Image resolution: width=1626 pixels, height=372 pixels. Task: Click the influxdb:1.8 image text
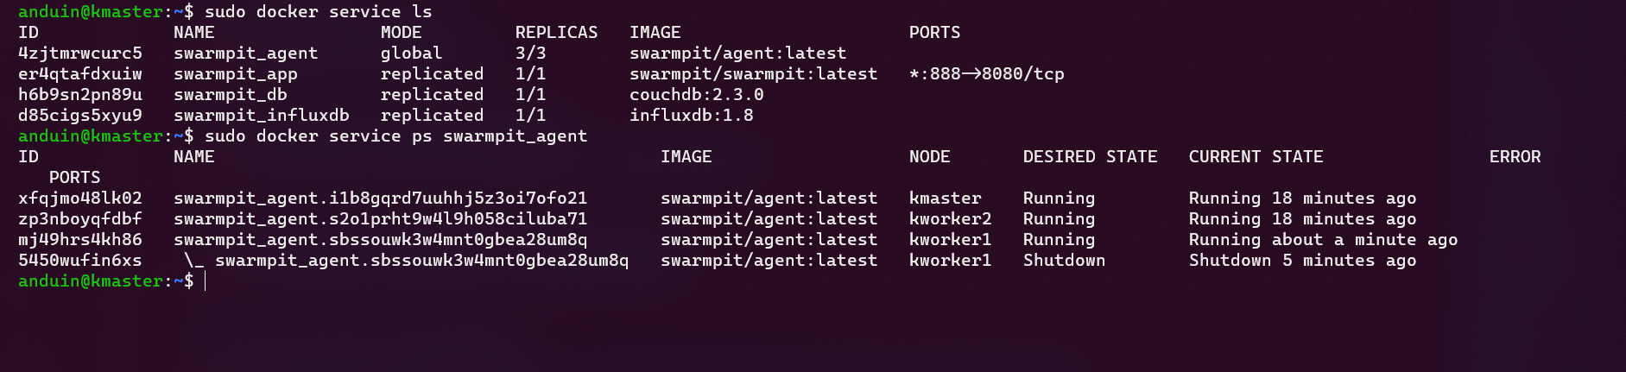(691, 116)
